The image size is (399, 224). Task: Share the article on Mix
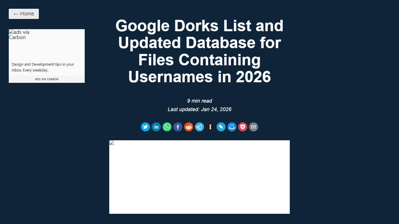pos(232,127)
